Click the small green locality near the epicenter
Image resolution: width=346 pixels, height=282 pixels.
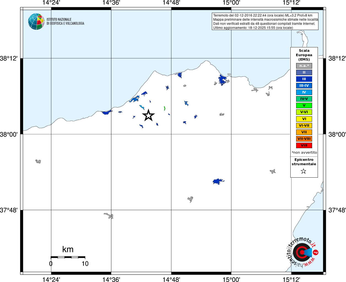coord(164,109)
